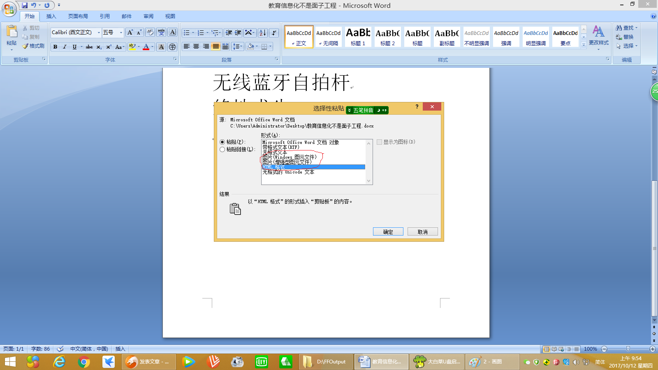658x370 pixels.
Task: Open the font size dropdown
Action: tap(120, 32)
